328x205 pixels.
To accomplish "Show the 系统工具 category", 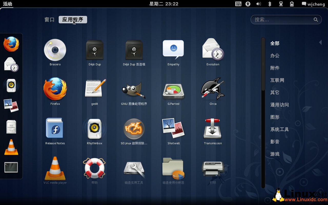I will (279, 129).
